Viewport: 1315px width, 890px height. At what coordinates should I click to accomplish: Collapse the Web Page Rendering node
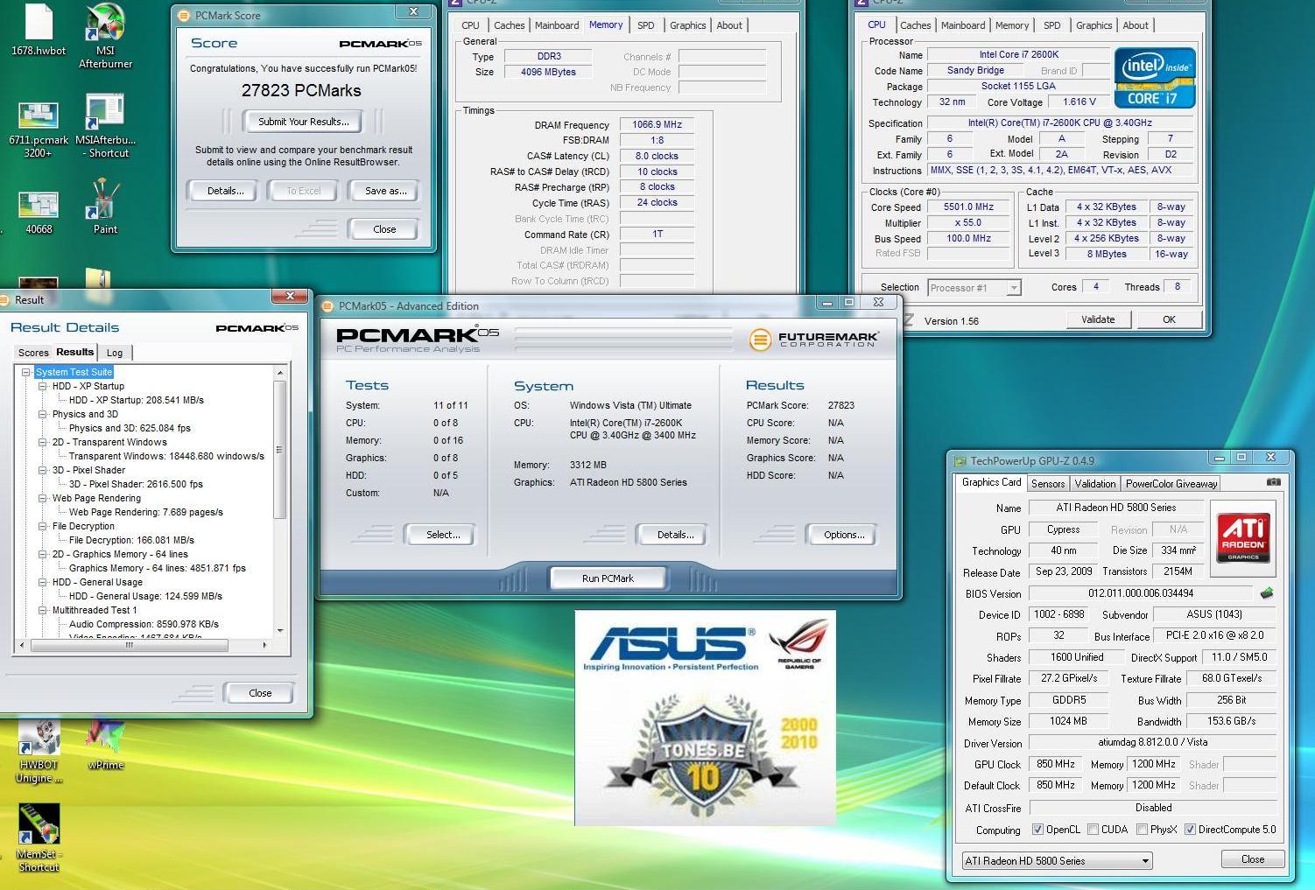pyautogui.click(x=42, y=498)
